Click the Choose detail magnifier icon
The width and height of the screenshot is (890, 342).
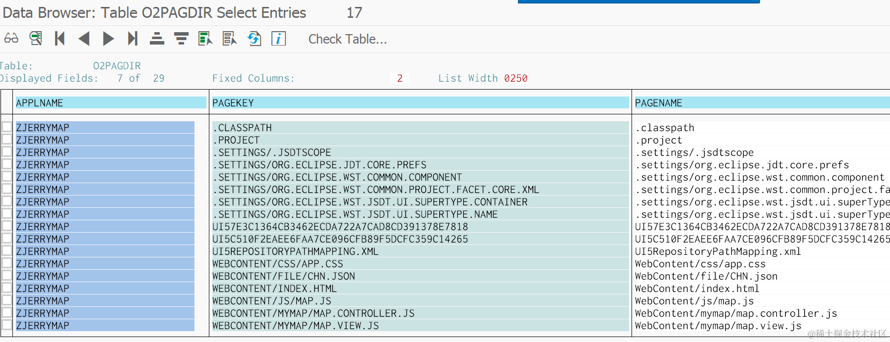pyautogui.click(x=36, y=38)
